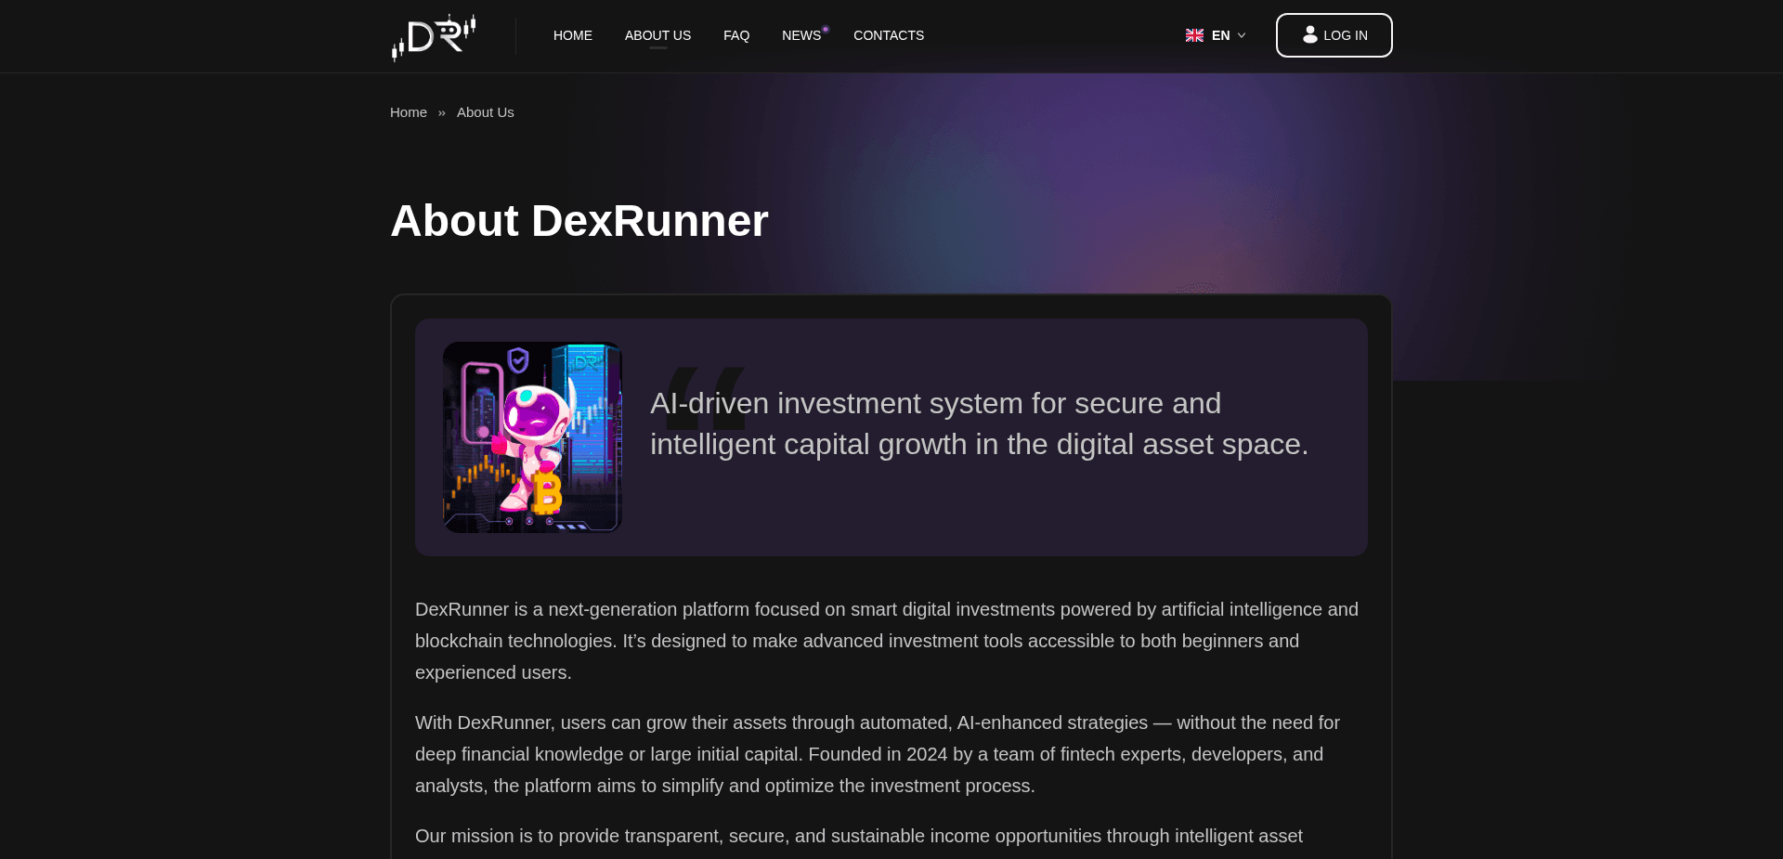This screenshot has width=1783, height=859.
Task: Click the notification dot on NEWS
Action: point(824,27)
